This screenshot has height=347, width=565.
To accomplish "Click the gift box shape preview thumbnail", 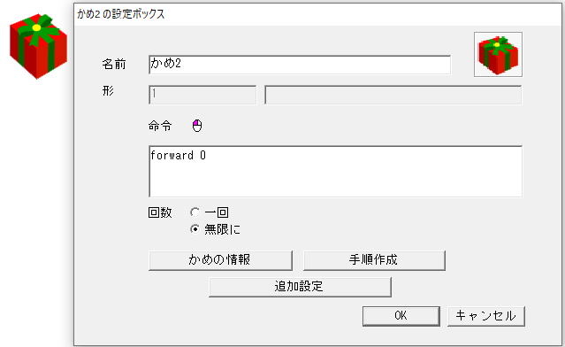I will 498,55.
